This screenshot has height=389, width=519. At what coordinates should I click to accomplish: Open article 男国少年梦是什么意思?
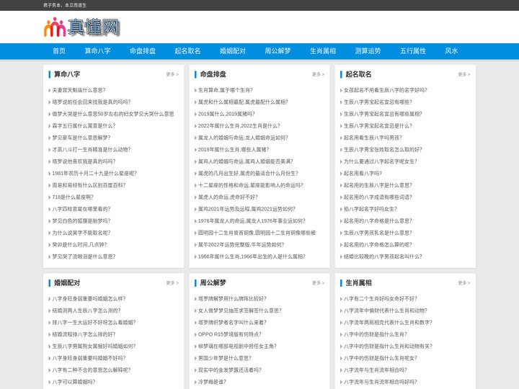[225, 358]
